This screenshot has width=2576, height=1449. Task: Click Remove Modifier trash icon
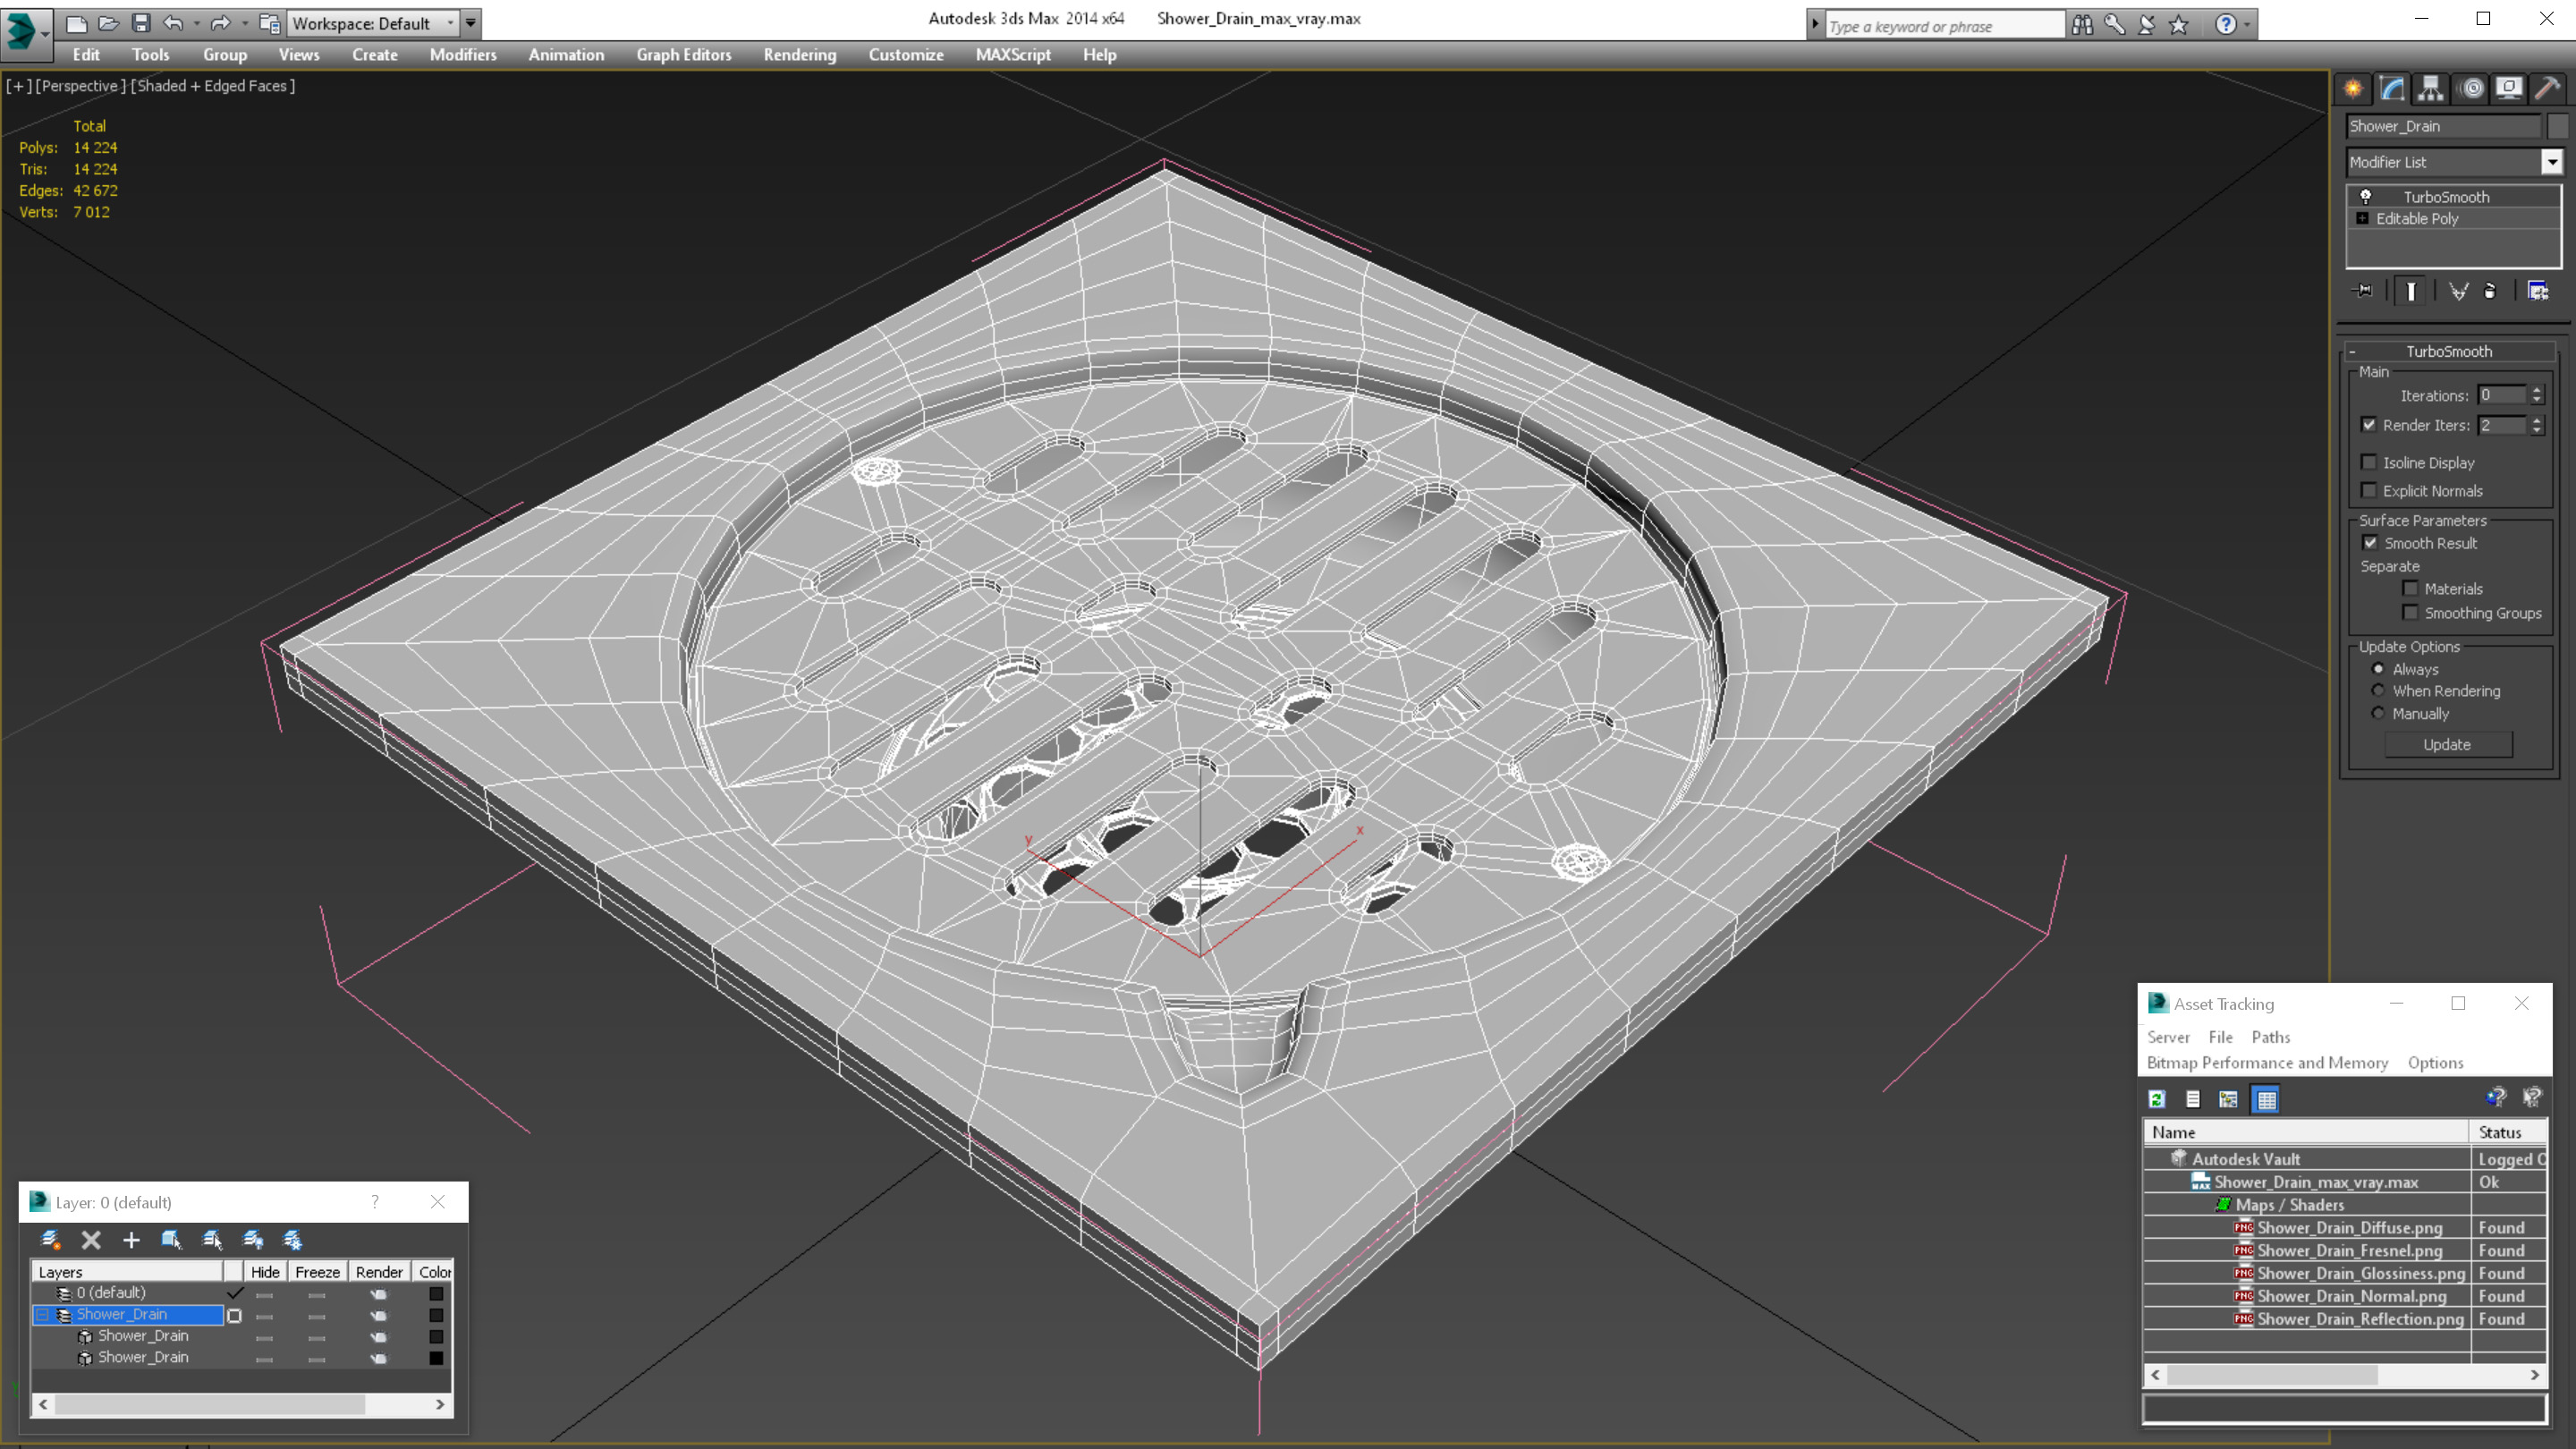(x=2490, y=291)
